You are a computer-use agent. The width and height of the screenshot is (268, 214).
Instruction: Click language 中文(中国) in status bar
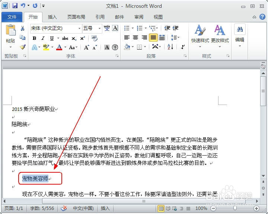coord(83,208)
